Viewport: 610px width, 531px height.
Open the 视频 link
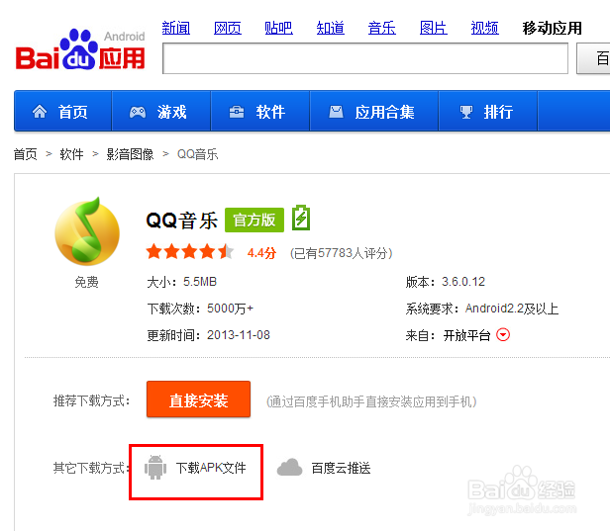point(485,28)
